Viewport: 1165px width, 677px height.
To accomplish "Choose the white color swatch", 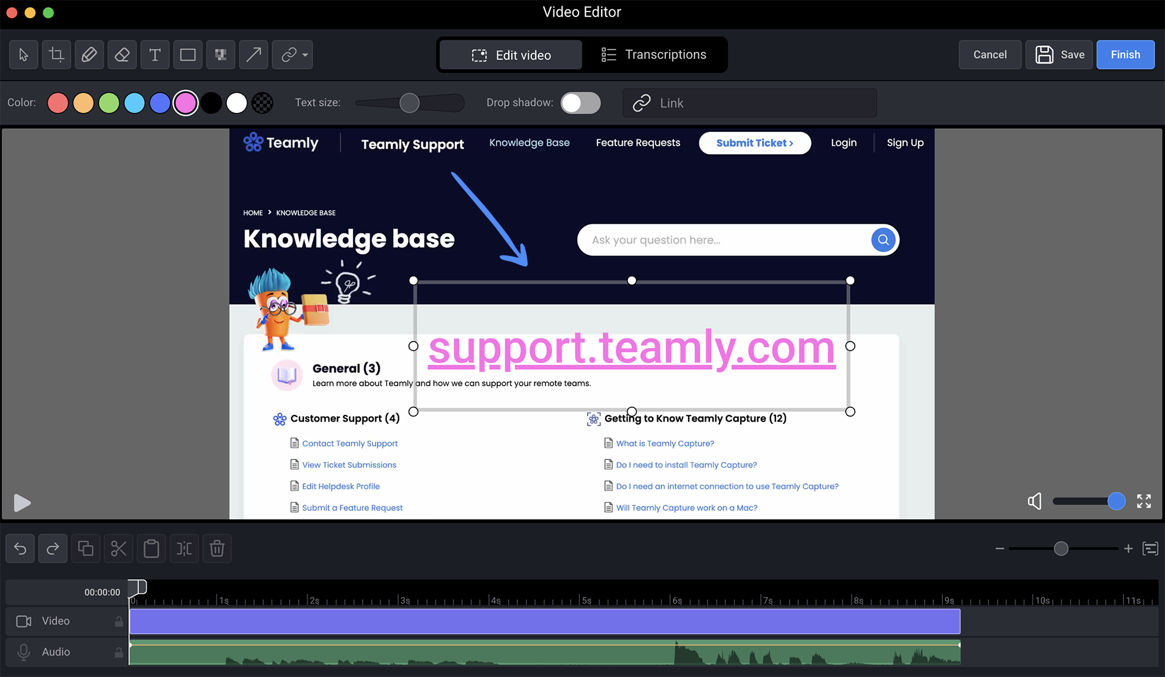I will 237,103.
